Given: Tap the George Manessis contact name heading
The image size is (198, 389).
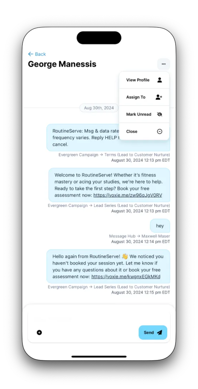Looking at the screenshot, I should (62, 64).
